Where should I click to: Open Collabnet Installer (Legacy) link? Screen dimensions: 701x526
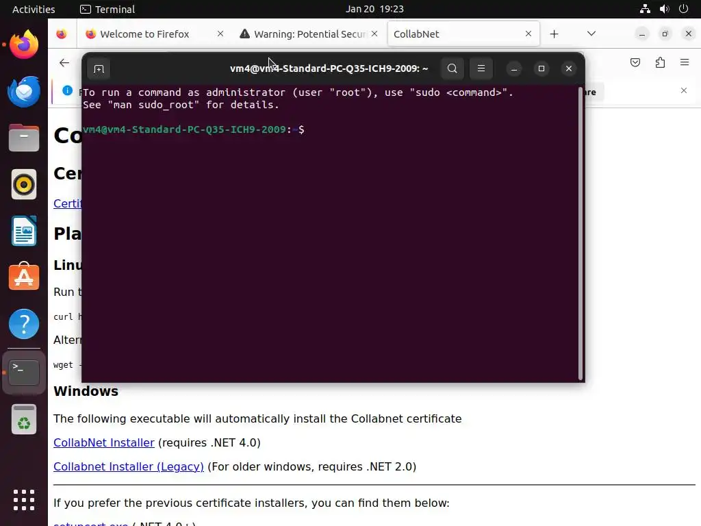coord(128,466)
